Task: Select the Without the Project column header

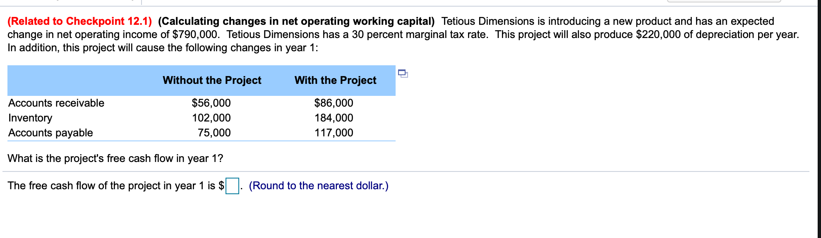Action: point(212,80)
